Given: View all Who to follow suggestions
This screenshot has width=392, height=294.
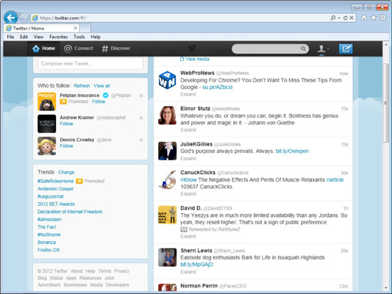Looking at the screenshot, I should click(101, 86).
